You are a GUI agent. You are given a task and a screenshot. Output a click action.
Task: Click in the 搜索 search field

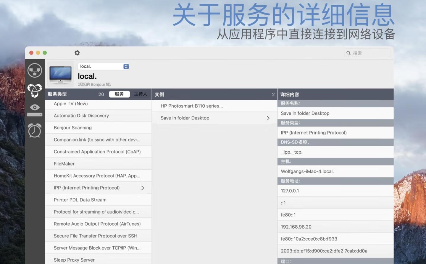pyautogui.click(x=370, y=53)
